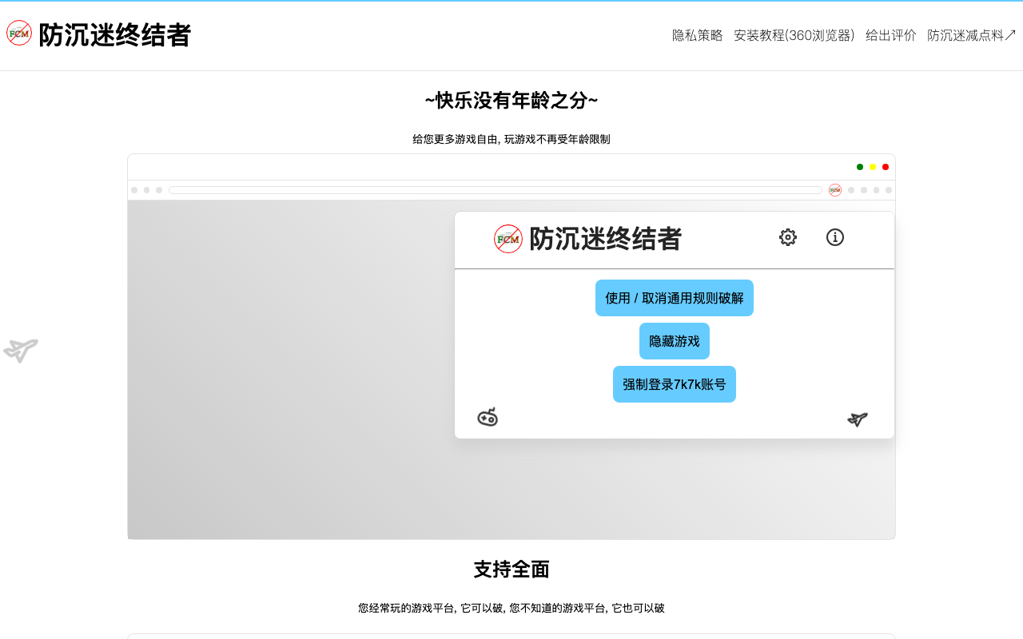Click the paper plane icon in popup footer
1023x639 pixels.
(x=858, y=419)
